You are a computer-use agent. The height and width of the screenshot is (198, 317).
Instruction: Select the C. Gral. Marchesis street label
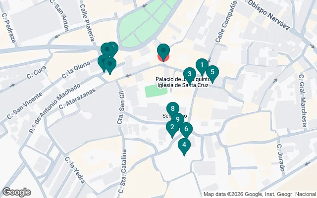point(303,100)
